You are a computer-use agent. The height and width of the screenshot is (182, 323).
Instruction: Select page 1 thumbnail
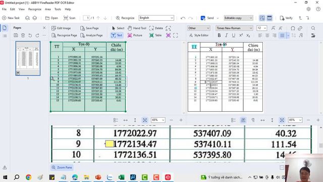point(28,58)
